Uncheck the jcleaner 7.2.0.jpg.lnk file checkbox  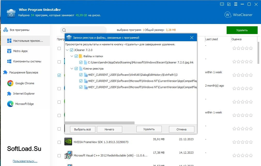point(81,62)
